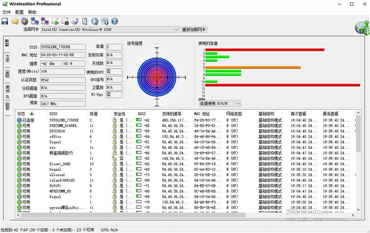Open the 文件 menu
Image resolution: width=370 pixels, height=233 pixels.
click(x=7, y=12)
